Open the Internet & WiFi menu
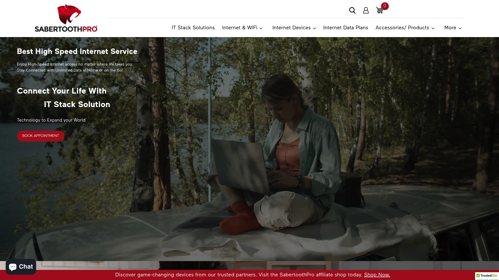This screenshot has height=280, width=499. [x=240, y=28]
